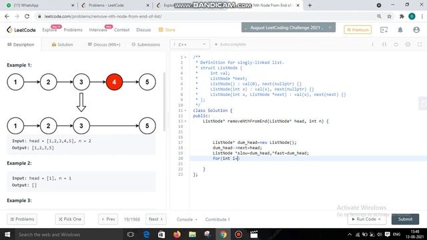Click the curly braces format icon
This screenshot has height=240, width=427.
(x=384, y=45)
